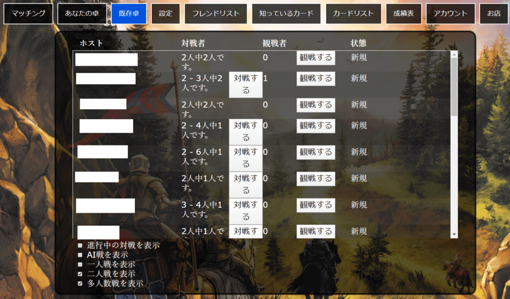Check the 一人戦を表示 checkbox
Image resolution: width=510 pixels, height=299 pixels.
tap(80, 265)
